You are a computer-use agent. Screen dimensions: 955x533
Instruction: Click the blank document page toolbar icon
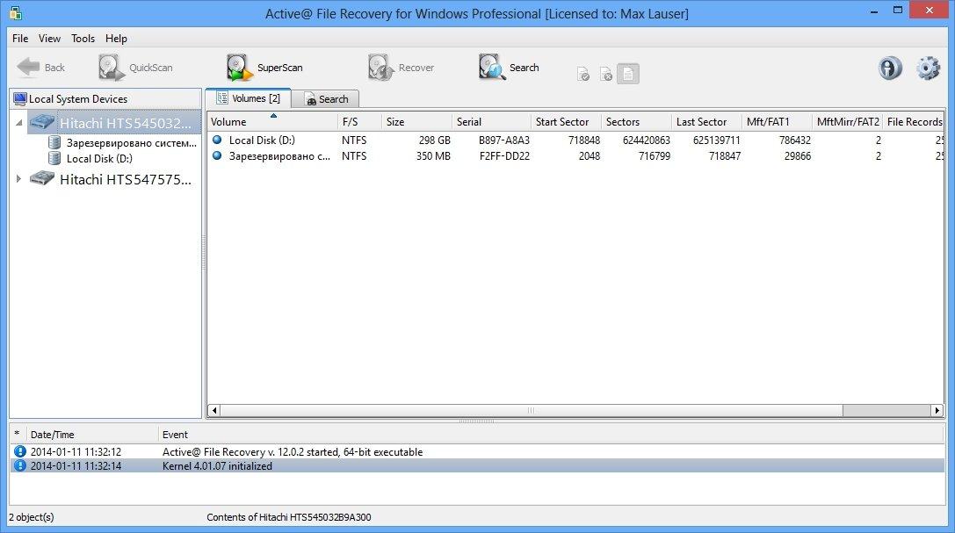click(x=628, y=74)
